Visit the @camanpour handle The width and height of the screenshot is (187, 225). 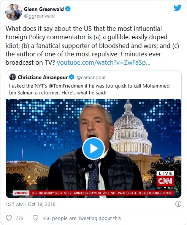pos(91,78)
